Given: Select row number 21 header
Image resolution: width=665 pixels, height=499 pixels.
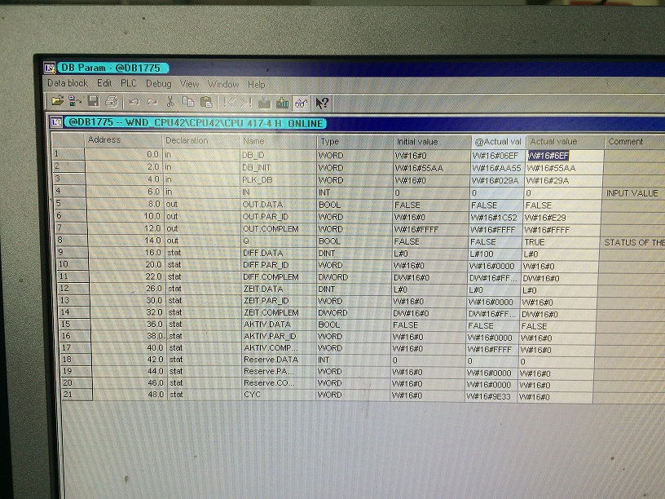Looking at the screenshot, I should (77, 394).
